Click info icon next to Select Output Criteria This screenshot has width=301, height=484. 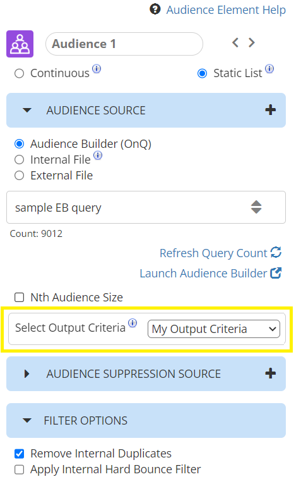click(x=133, y=323)
